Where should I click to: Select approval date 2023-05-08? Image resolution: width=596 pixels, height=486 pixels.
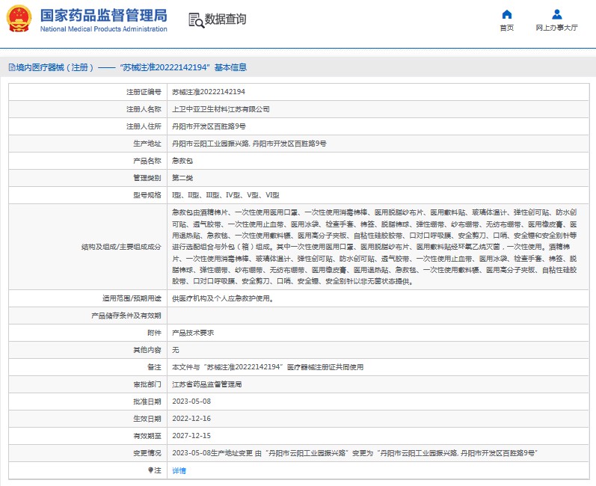(x=191, y=402)
